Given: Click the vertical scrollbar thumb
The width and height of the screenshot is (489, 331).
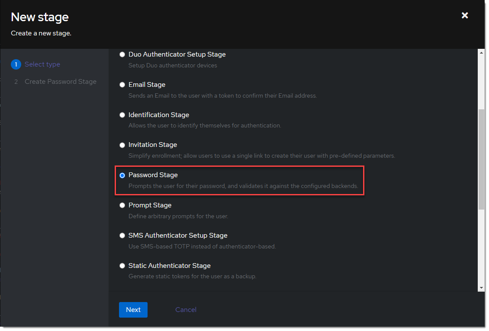Looking at the screenshot, I should tap(481, 159).
